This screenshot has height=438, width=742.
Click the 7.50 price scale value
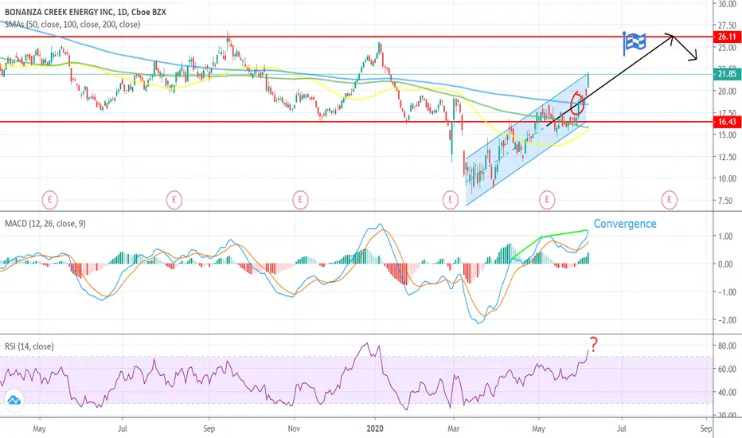click(x=726, y=201)
